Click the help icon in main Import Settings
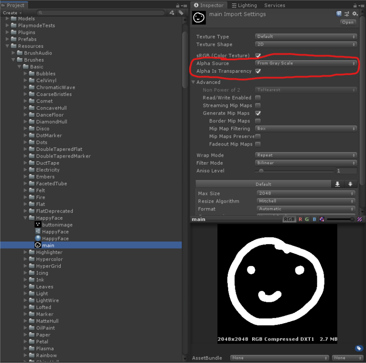The width and height of the screenshot is (366, 363). click(x=339, y=14)
